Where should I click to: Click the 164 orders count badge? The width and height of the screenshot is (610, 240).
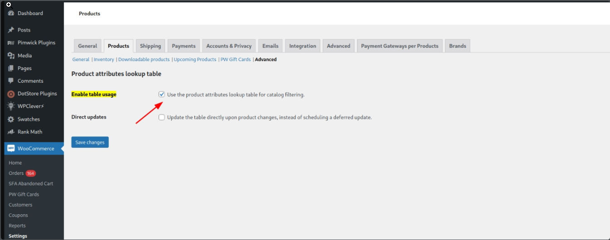point(30,173)
